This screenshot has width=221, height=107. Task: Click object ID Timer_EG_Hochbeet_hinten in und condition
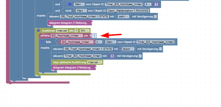[x=124, y=4]
